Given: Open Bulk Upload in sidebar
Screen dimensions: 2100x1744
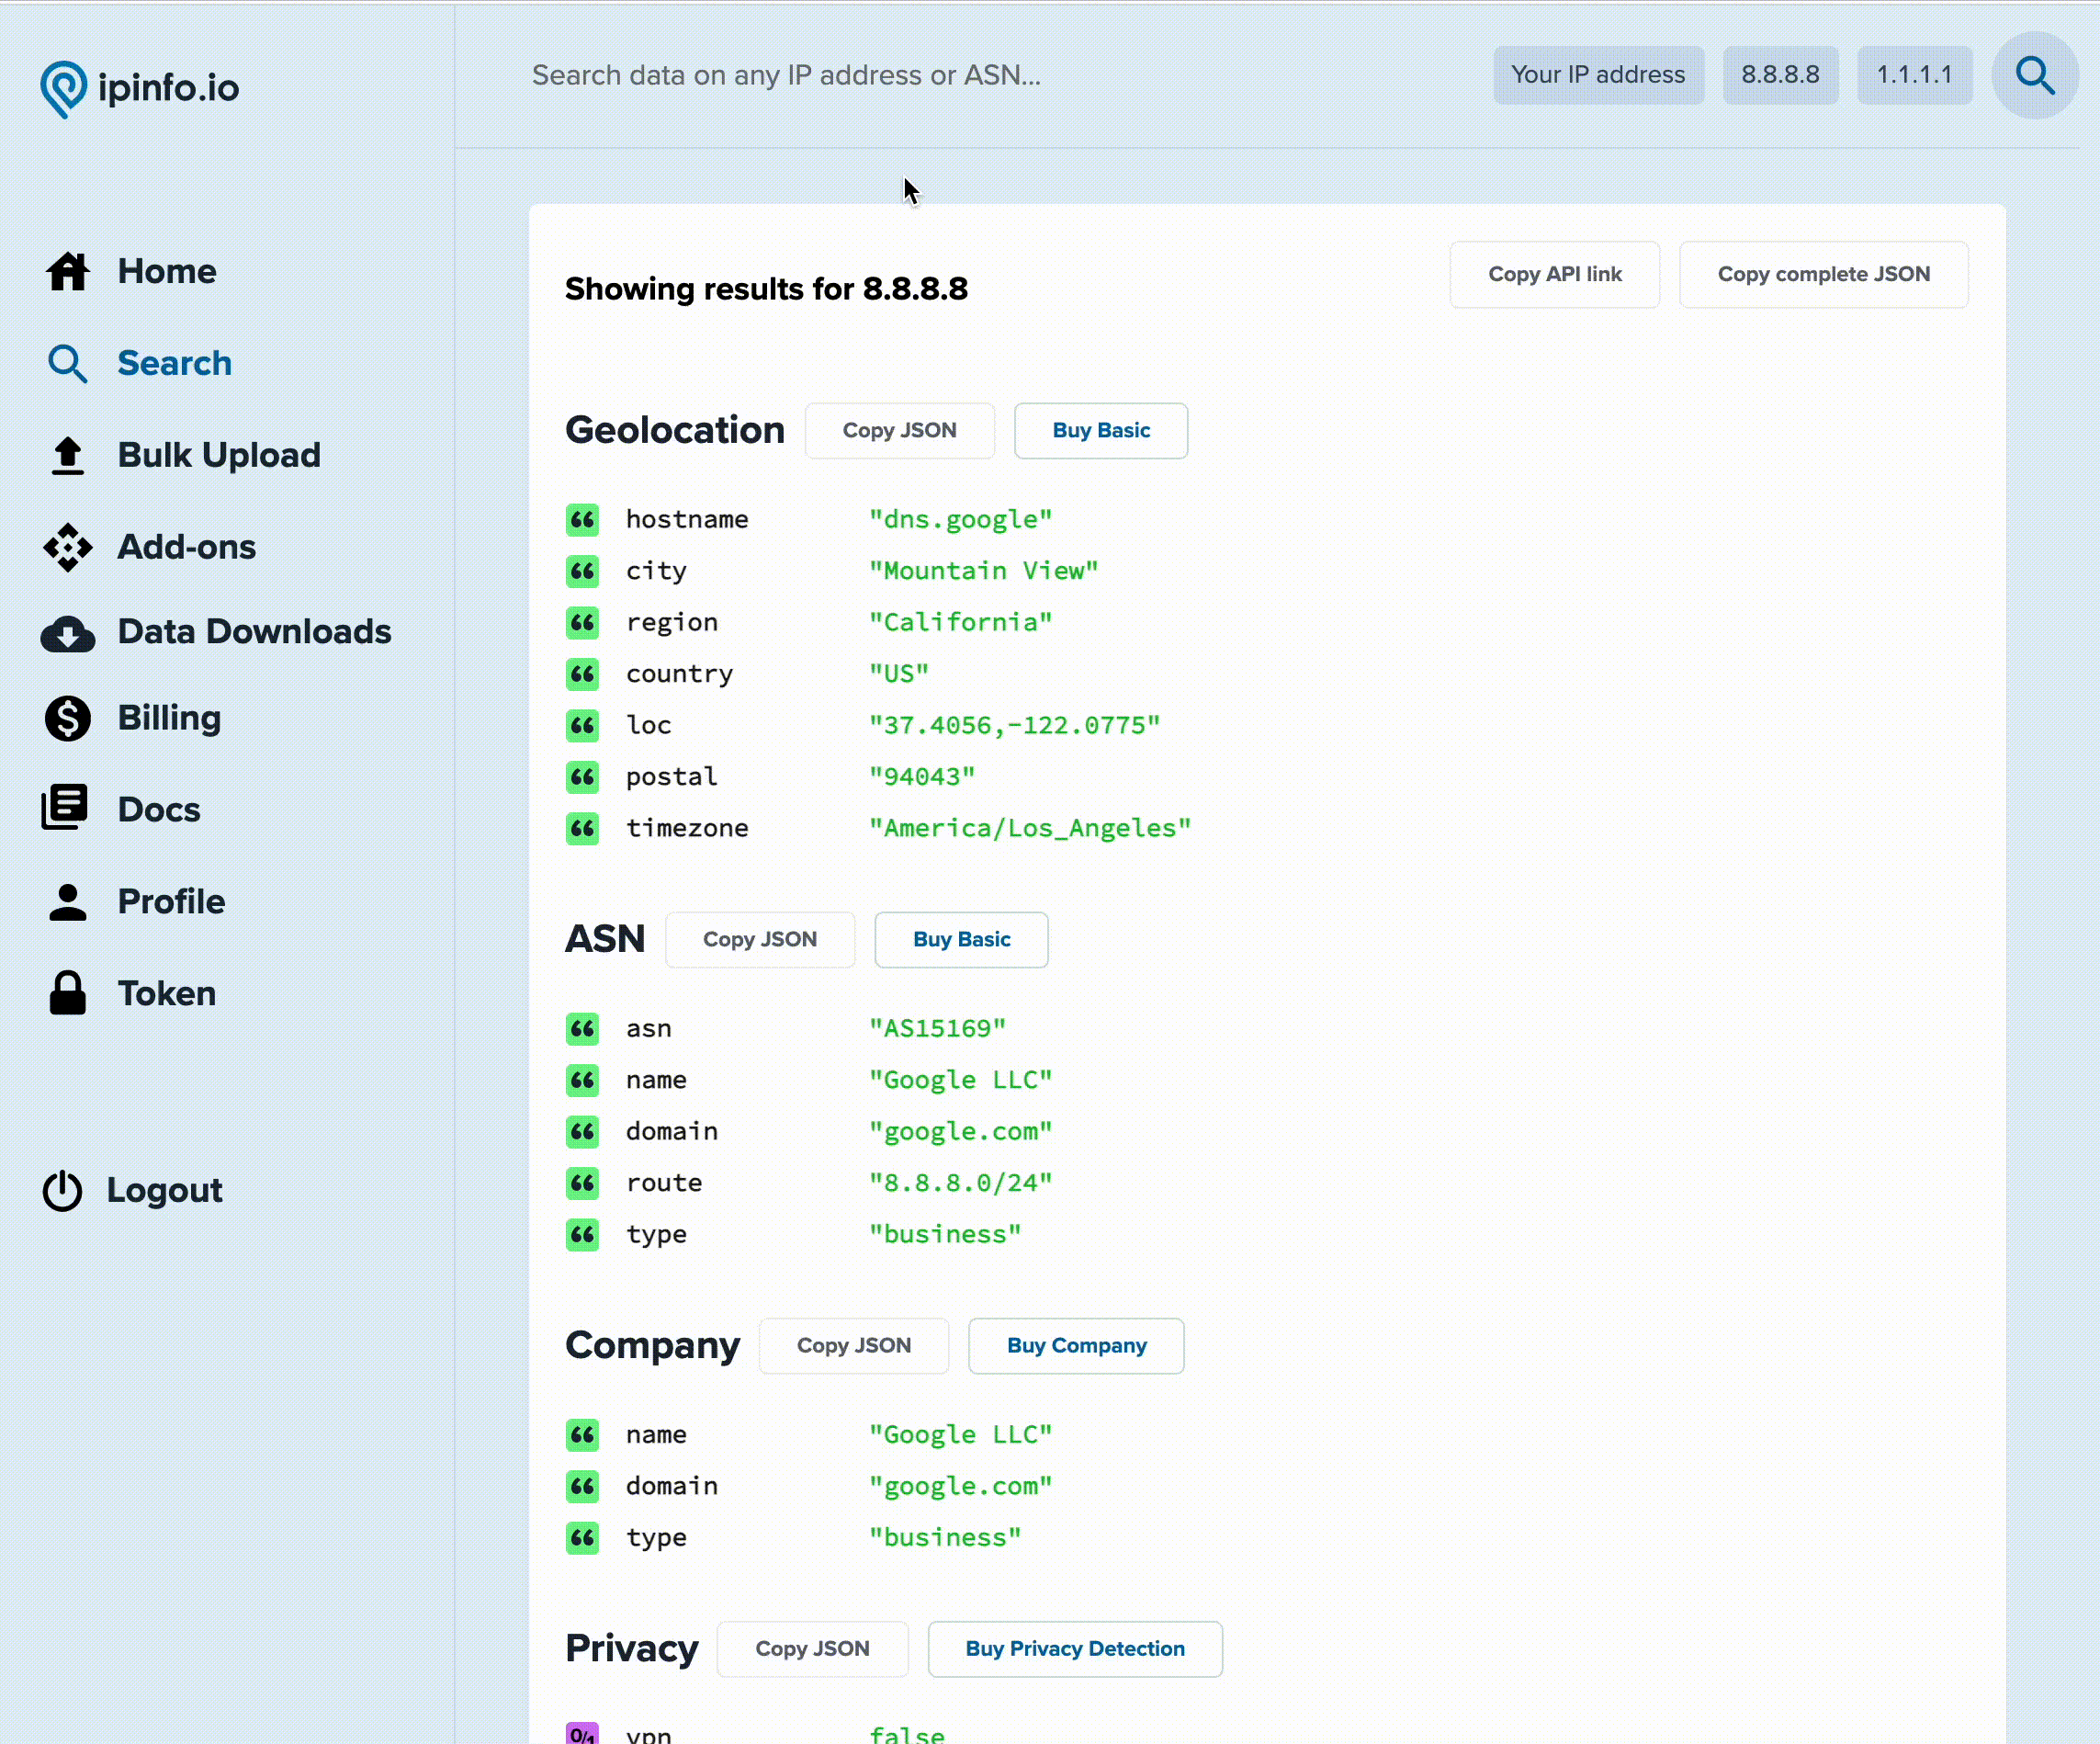Looking at the screenshot, I should click(x=218, y=455).
